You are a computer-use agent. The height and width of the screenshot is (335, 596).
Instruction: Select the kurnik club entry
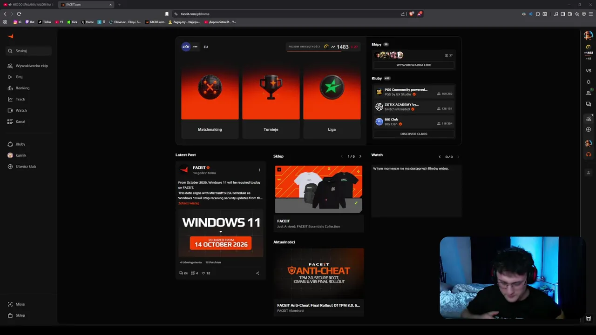(x=17, y=155)
